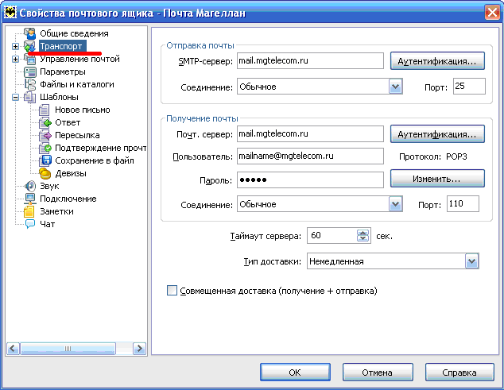
Task: Select Управление почтой in the tree
Action: [79, 59]
